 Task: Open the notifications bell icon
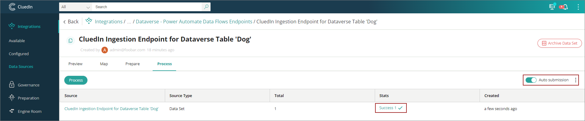click(x=565, y=7)
